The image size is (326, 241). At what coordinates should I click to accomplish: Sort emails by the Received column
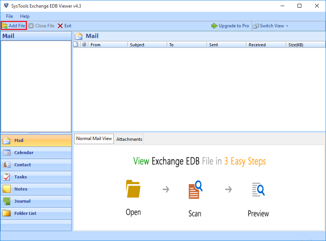coord(266,45)
